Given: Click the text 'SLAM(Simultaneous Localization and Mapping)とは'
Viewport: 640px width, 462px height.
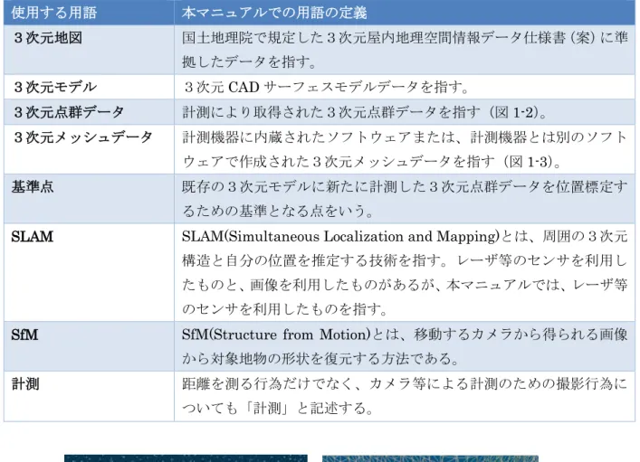Looking at the screenshot, I should point(354,237).
